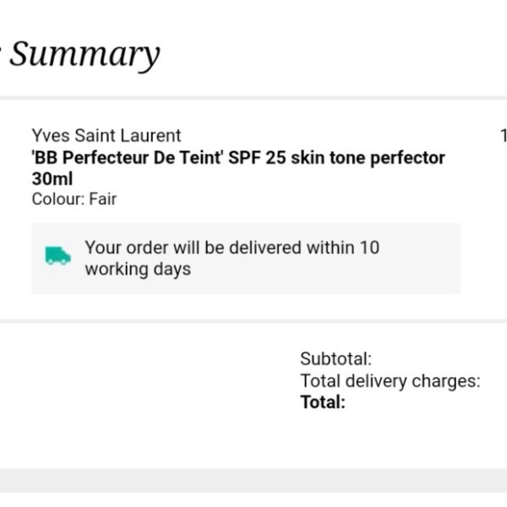The width and height of the screenshot is (507, 507).
Task: Select the Fair colour value
Action: pyautogui.click(x=103, y=199)
